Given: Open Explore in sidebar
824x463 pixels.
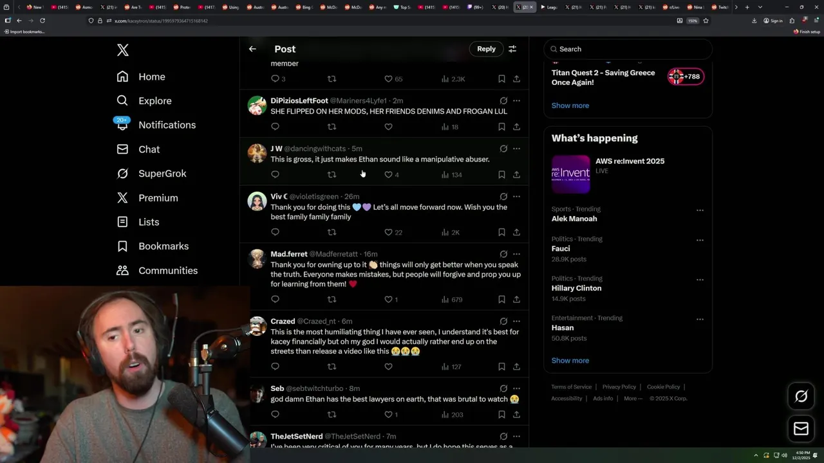Looking at the screenshot, I should pyautogui.click(x=144, y=101).
